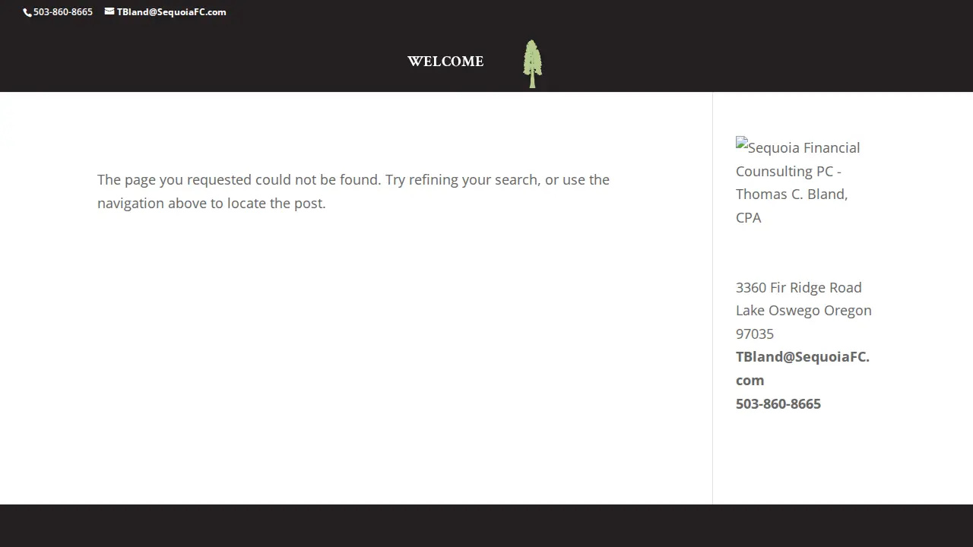Open the WELCOME menu item
Image resolution: width=973 pixels, height=547 pixels.
445,62
